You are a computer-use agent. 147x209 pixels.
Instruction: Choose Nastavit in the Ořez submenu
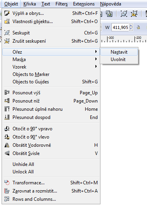click(119, 52)
